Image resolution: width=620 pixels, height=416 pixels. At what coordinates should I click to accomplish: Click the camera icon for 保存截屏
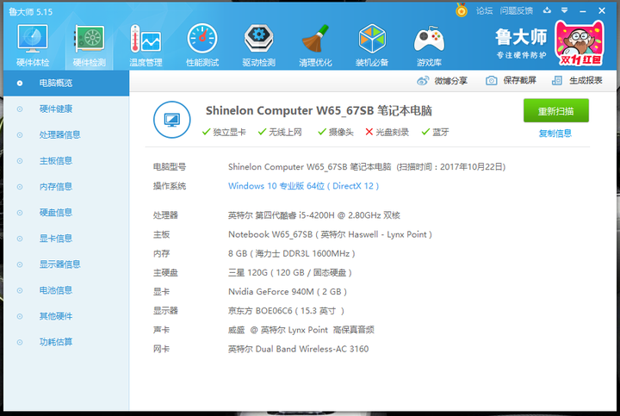(491, 81)
